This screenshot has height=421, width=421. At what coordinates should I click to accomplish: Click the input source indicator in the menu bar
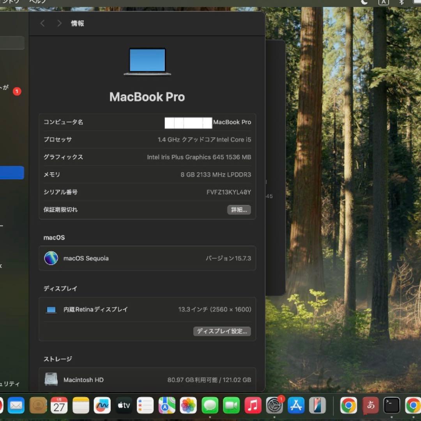point(384,2)
